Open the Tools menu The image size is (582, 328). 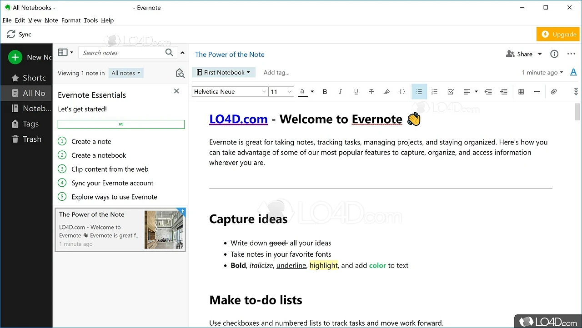click(x=90, y=20)
